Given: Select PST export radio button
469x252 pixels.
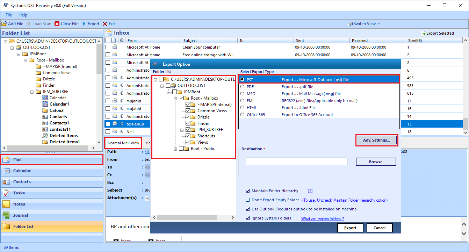Looking at the screenshot, I should coord(242,80).
